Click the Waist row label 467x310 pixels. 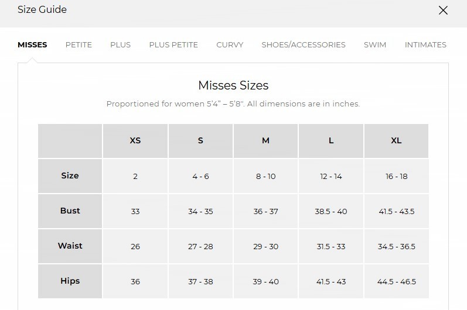[x=70, y=246]
